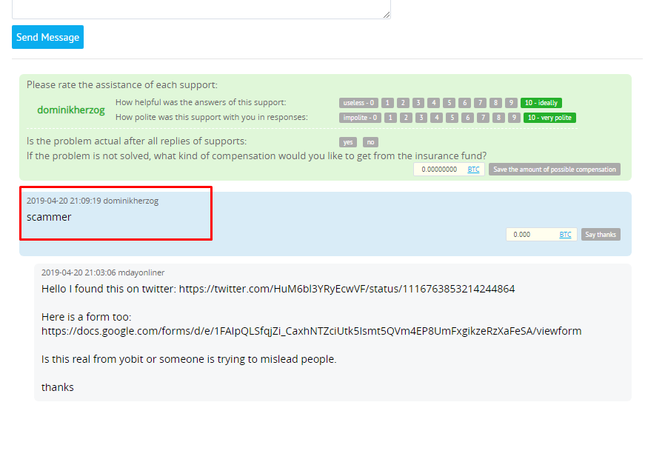The width and height of the screenshot is (645, 465).
Task: Rate politeness as 6
Action: (468, 118)
